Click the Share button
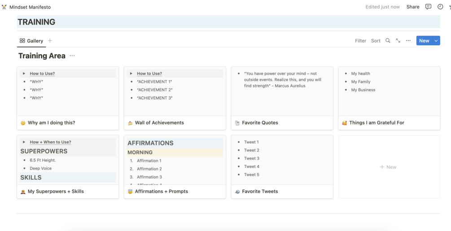 [412, 7]
